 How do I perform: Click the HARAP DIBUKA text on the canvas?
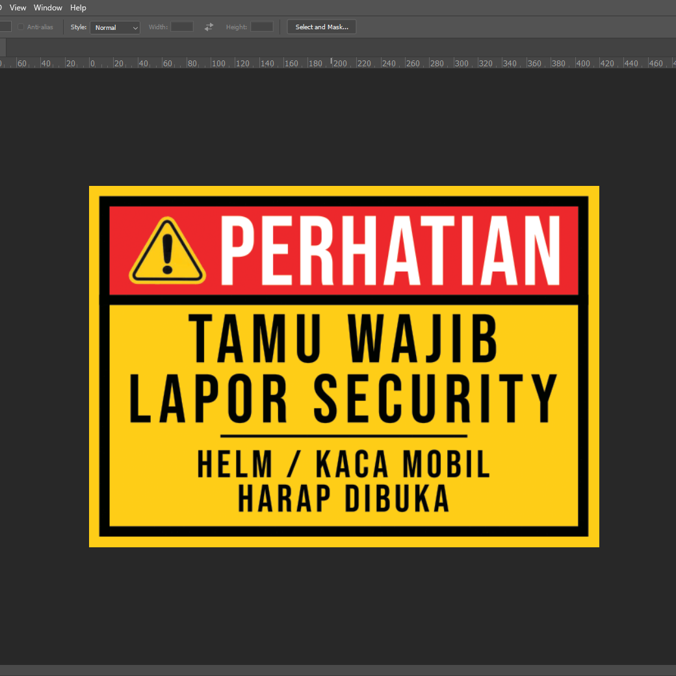[344, 499]
